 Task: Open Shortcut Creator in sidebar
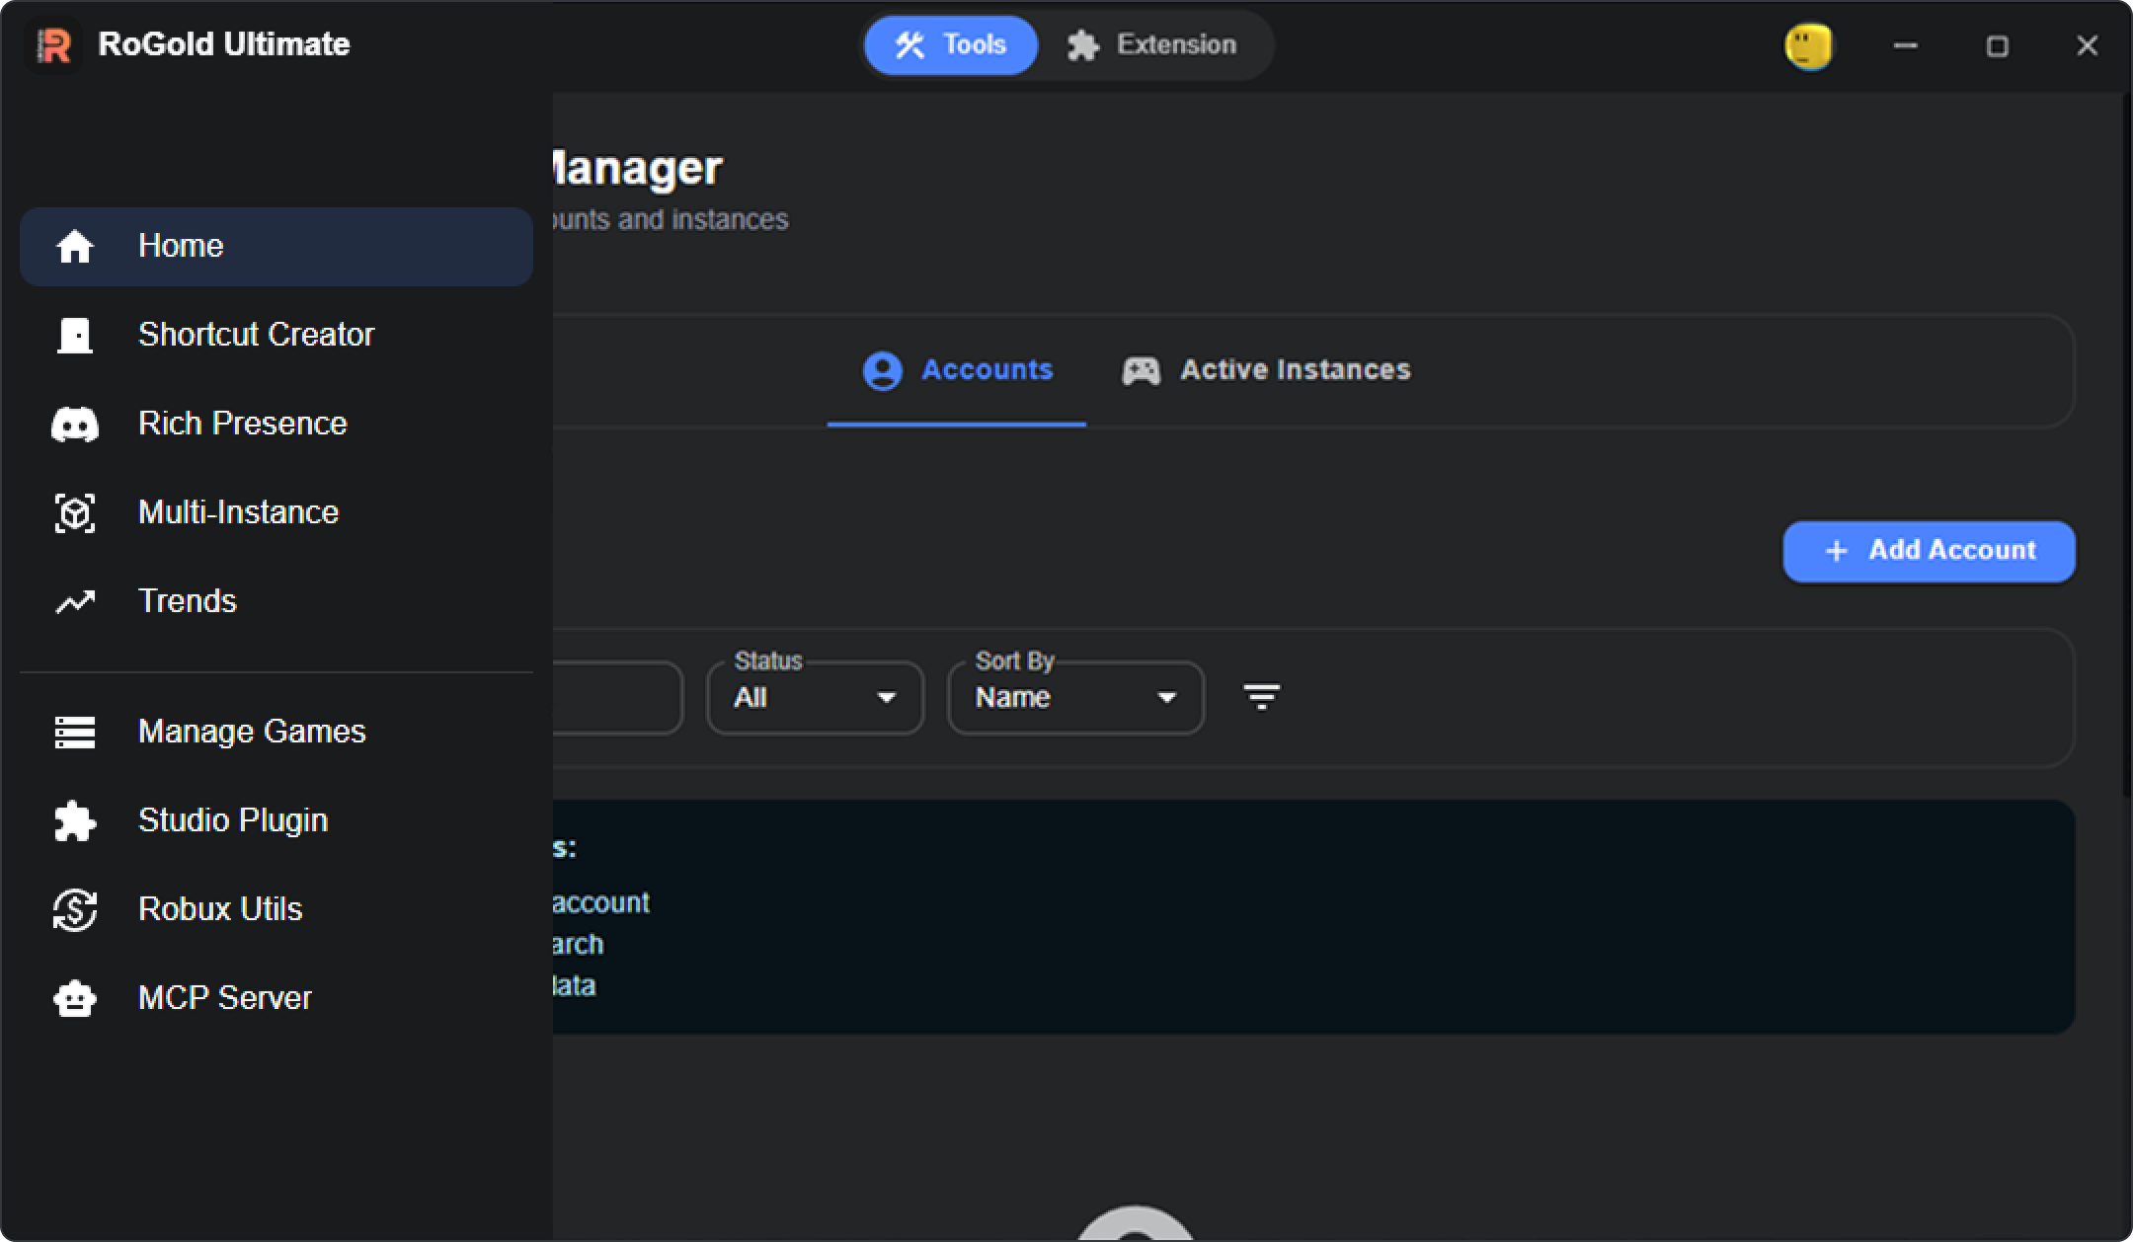click(x=276, y=335)
